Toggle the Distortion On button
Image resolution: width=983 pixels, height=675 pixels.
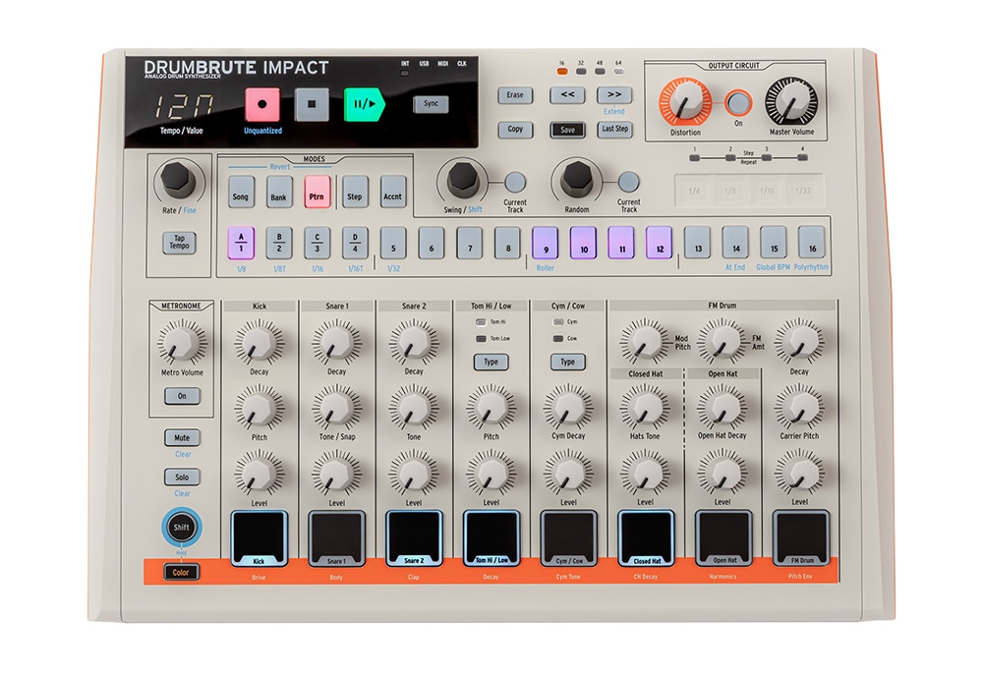coord(738,102)
